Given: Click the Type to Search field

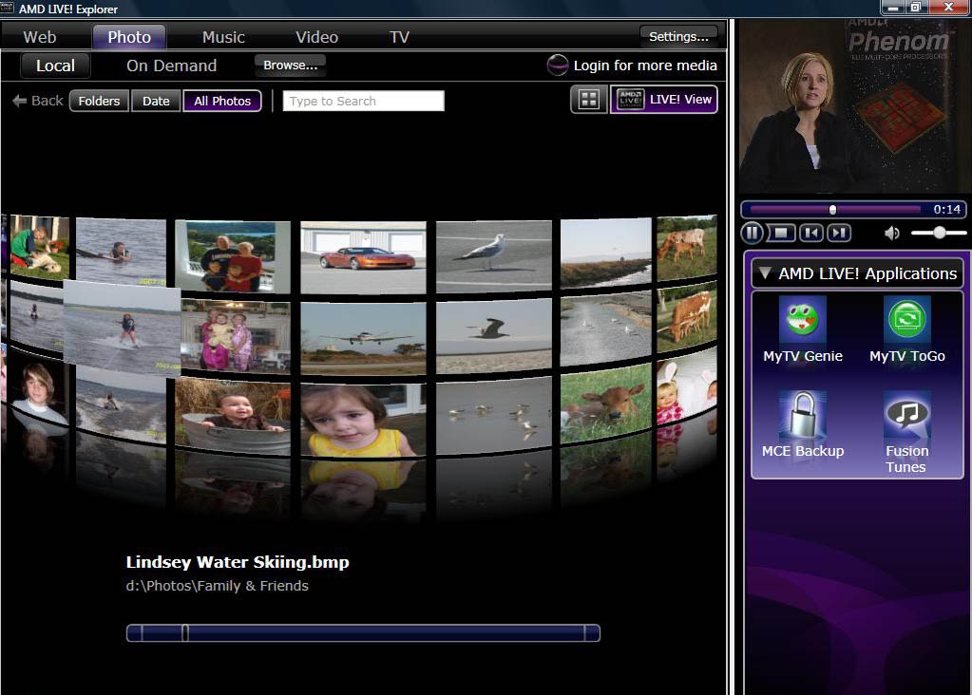Looking at the screenshot, I should 363,101.
